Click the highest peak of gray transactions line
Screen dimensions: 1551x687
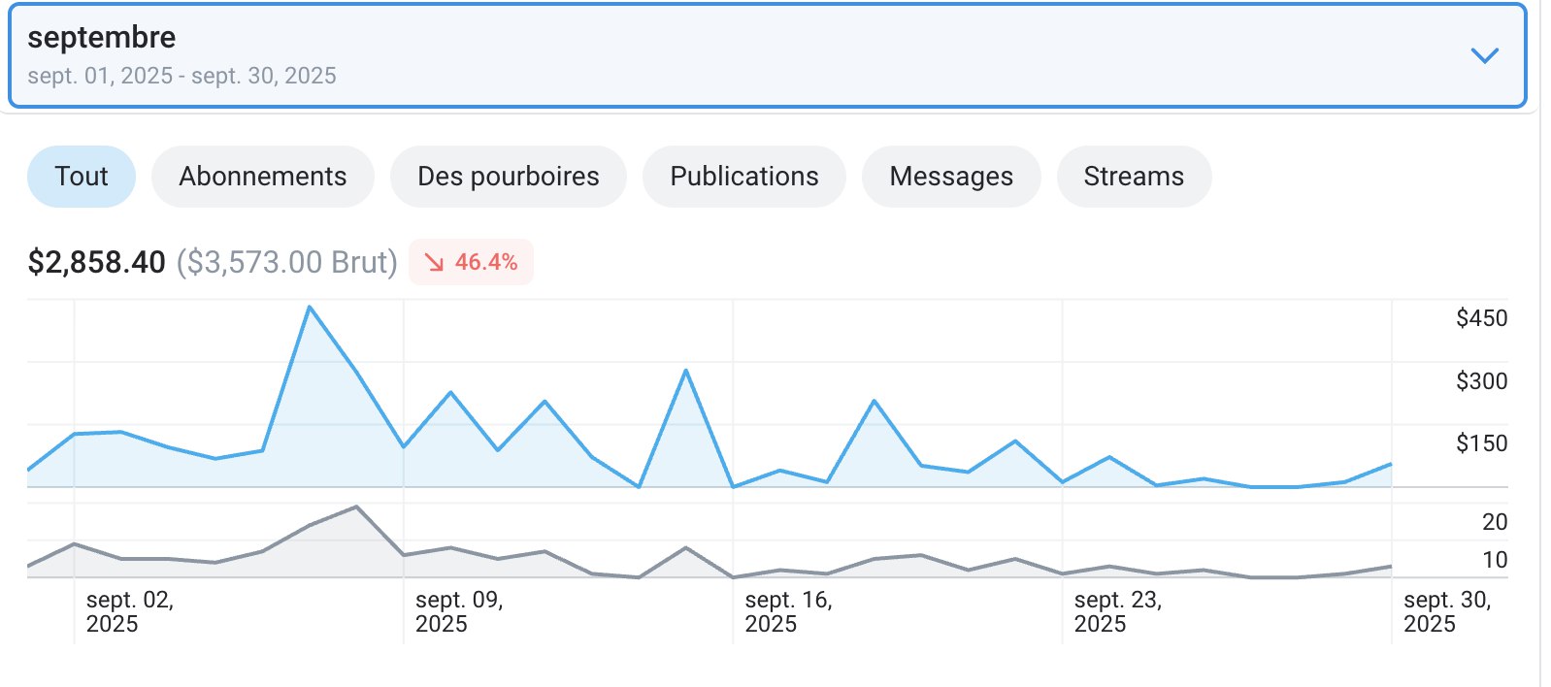[356, 507]
